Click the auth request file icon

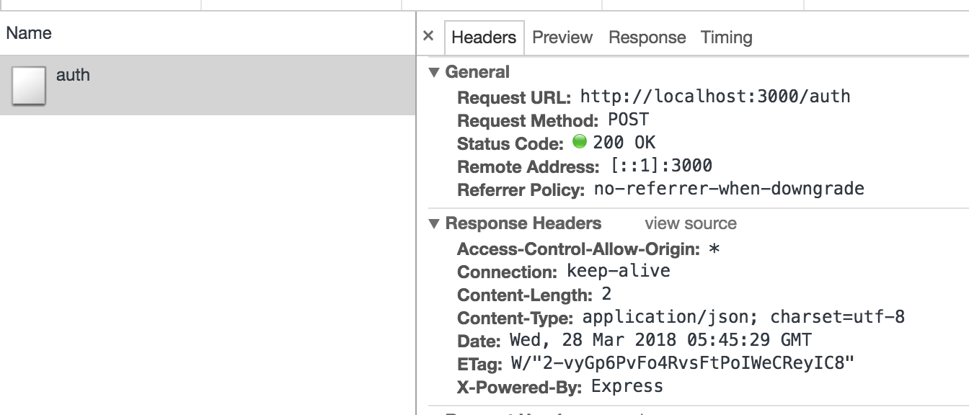pos(29,85)
